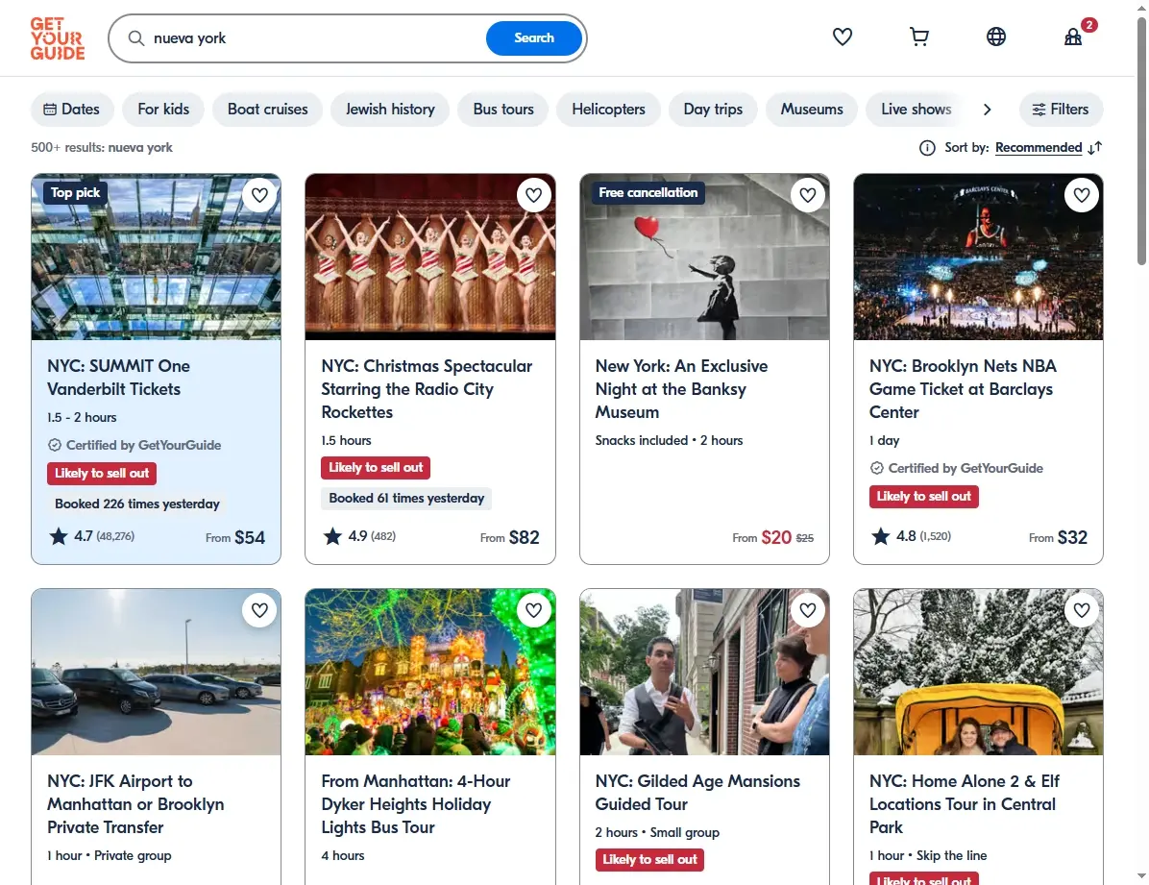Click the Top pick badge
This screenshot has width=1149, height=885.
[x=75, y=193]
